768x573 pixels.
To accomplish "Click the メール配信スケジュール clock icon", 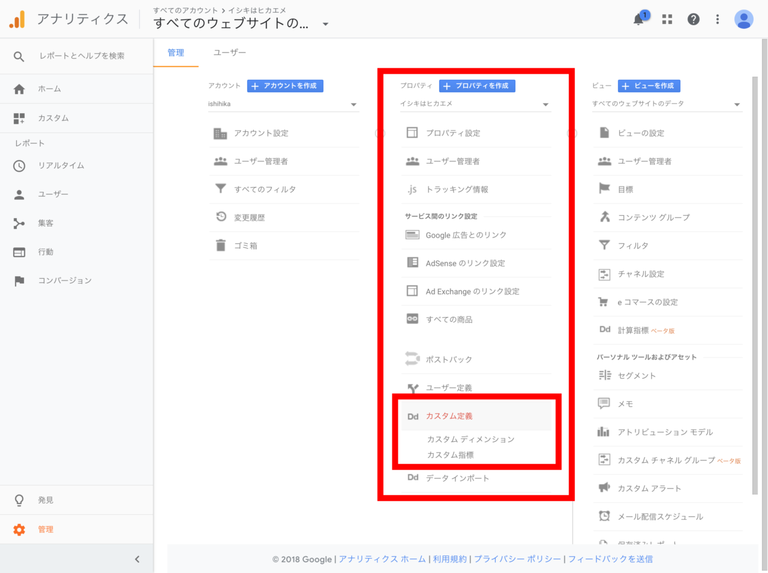I will [x=604, y=516].
